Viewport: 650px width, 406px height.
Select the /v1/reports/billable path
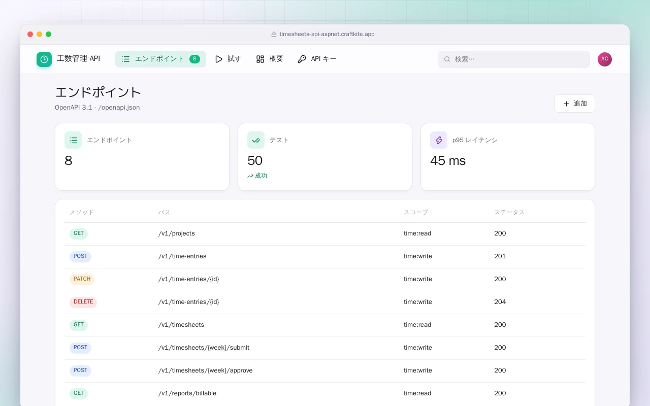[187, 394]
